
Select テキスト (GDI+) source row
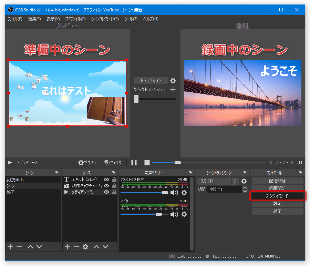point(90,180)
